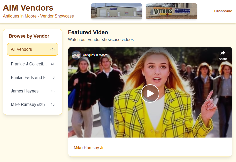Select the Frankie J Collection vendor

pos(29,64)
